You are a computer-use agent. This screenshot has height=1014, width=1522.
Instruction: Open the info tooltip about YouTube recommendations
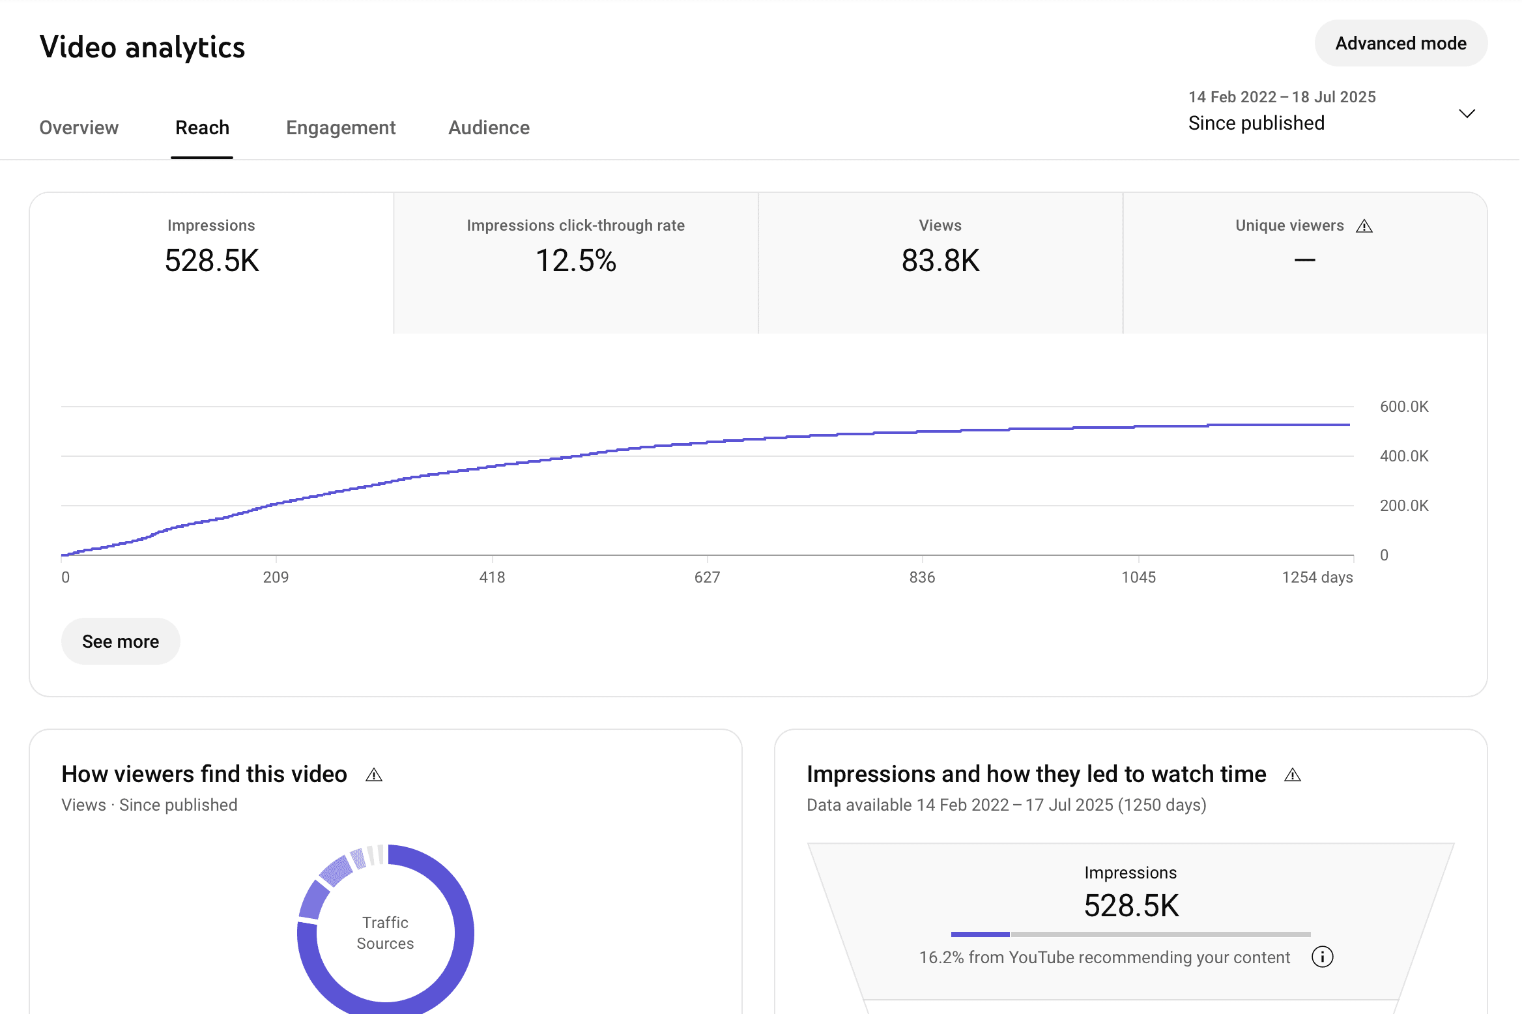click(x=1322, y=957)
